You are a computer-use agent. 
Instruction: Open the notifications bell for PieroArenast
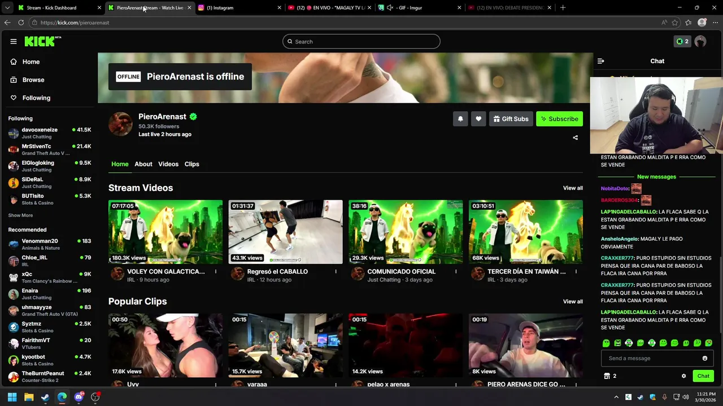(460, 119)
